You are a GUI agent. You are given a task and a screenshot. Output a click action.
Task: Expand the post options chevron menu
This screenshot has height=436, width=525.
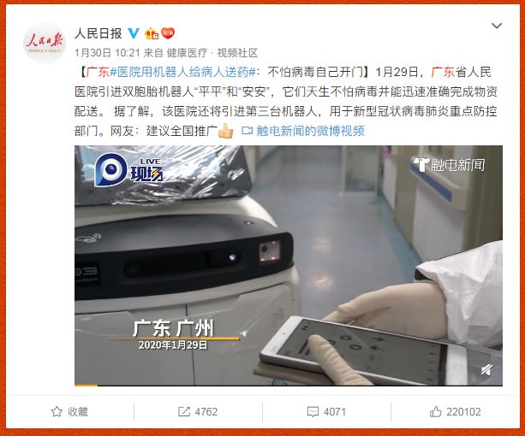point(496,26)
